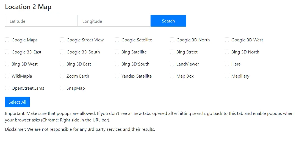Image resolution: width=299 pixels, height=142 pixels.
Task: Select the Zoom Earth checkbox
Action: (62, 76)
